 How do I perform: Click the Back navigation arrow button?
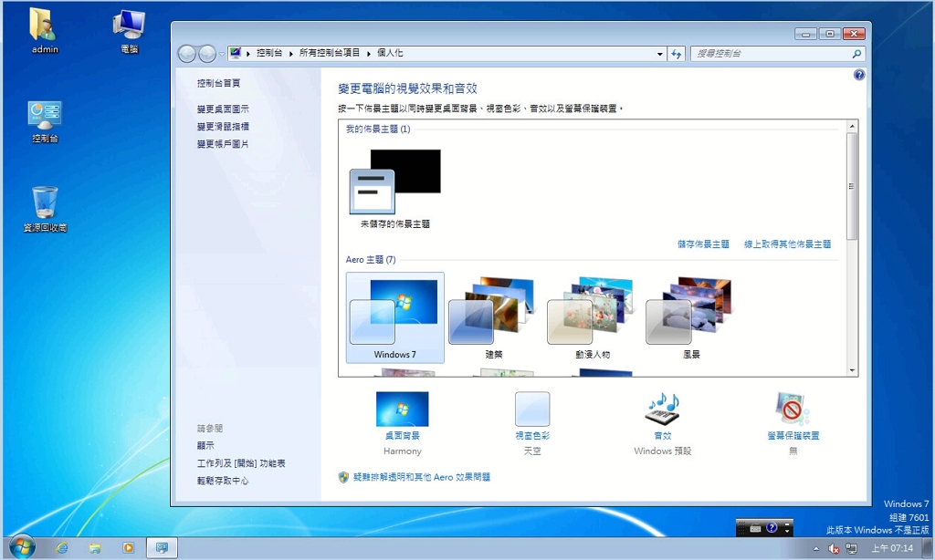pyautogui.click(x=186, y=54)
